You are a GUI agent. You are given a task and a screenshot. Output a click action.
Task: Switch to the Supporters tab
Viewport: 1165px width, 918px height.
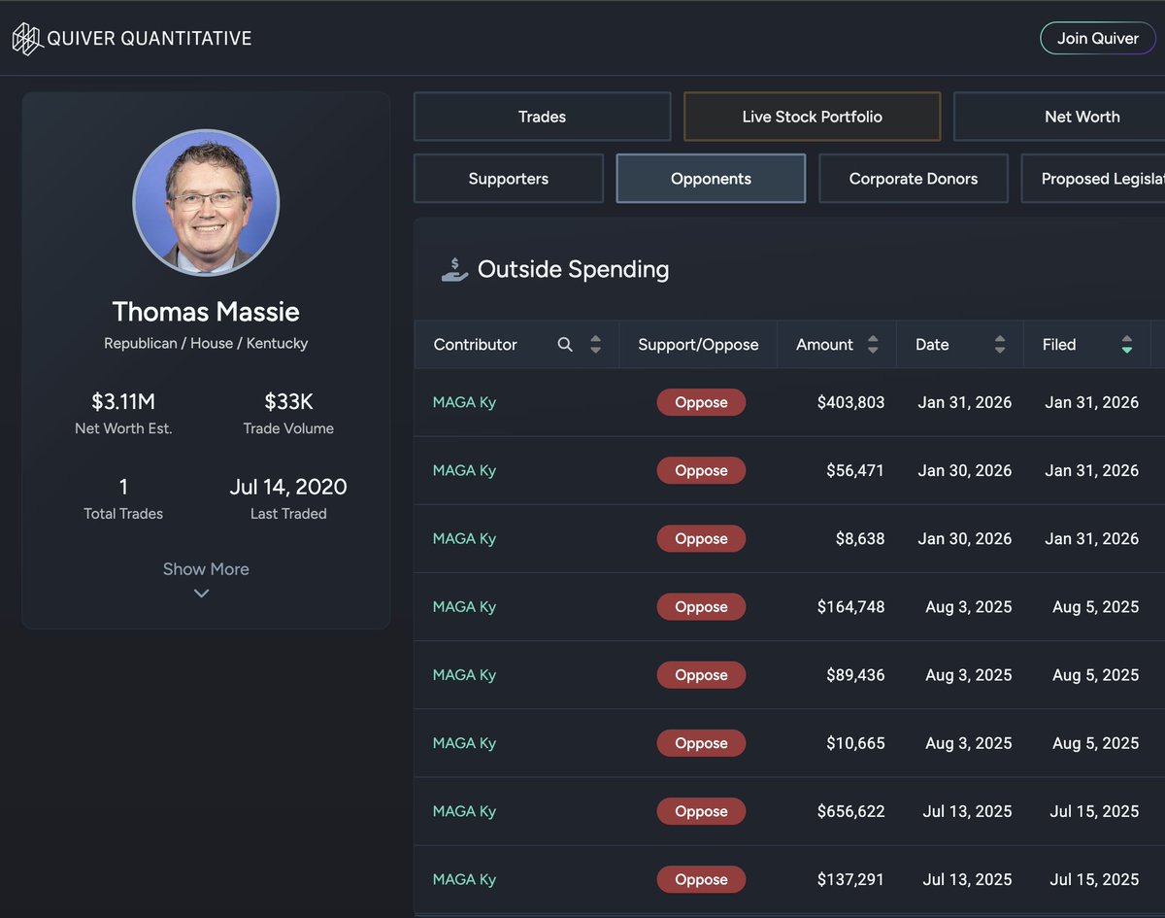tap(508, 178)
